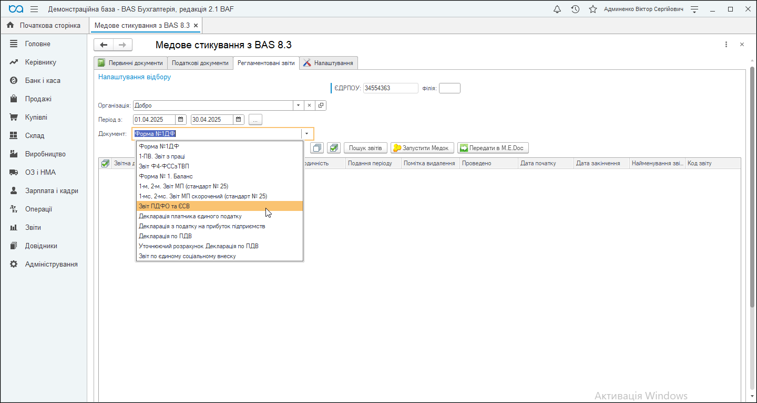The image size is (757, 403).
Task: Click the Налаштування відбору link
Action: (135, 77)
